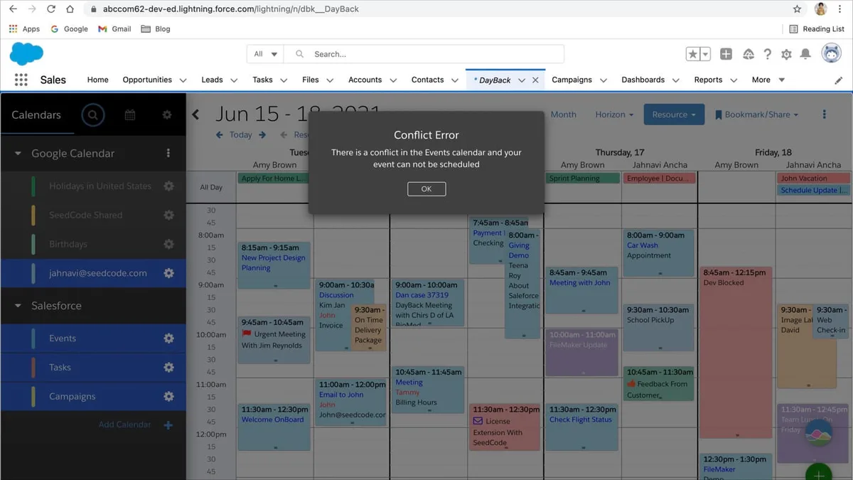
Task: Open settings gear for Events calendar
Action: pyautogui.click(x=168, y=338)
